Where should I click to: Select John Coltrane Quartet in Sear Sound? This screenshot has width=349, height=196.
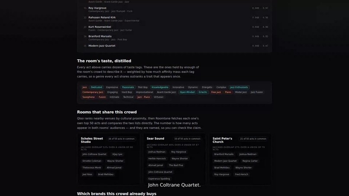point(160,172)
